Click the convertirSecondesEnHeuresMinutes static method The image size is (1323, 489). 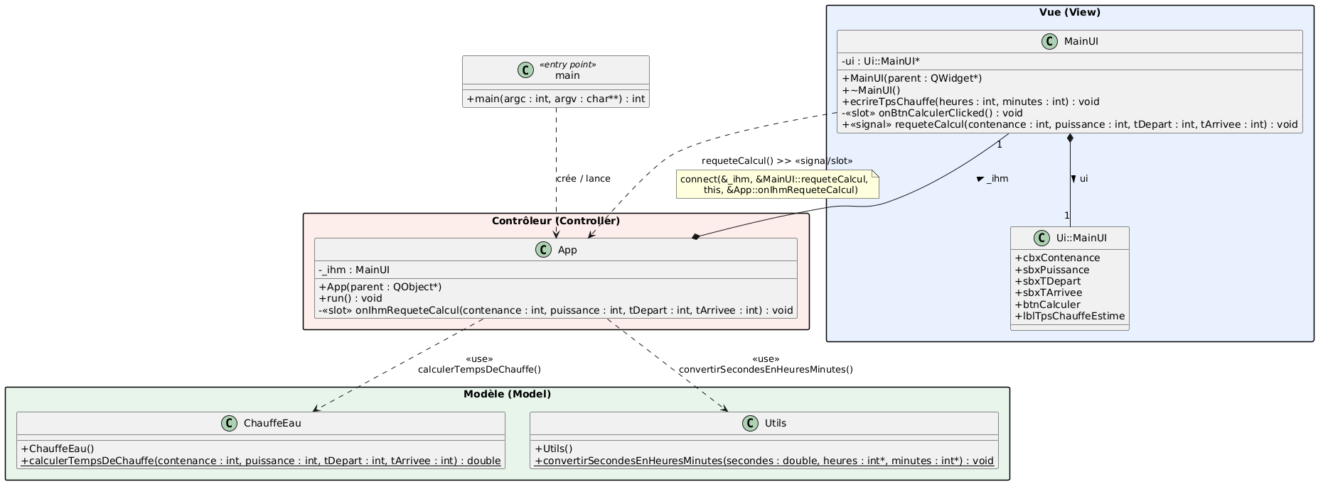point(764,461)
